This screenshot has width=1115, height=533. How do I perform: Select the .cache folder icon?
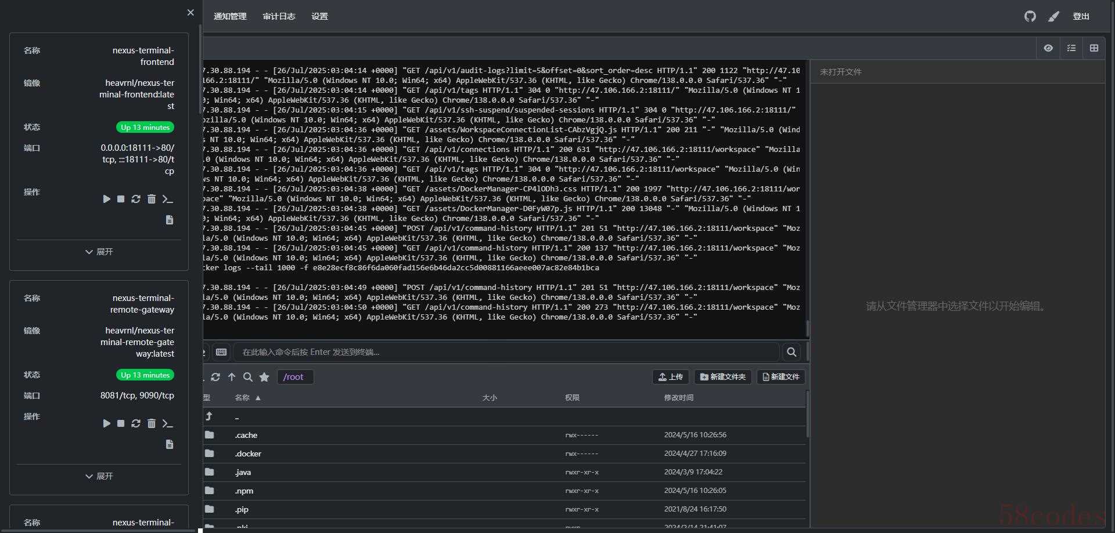pos(210,435)
